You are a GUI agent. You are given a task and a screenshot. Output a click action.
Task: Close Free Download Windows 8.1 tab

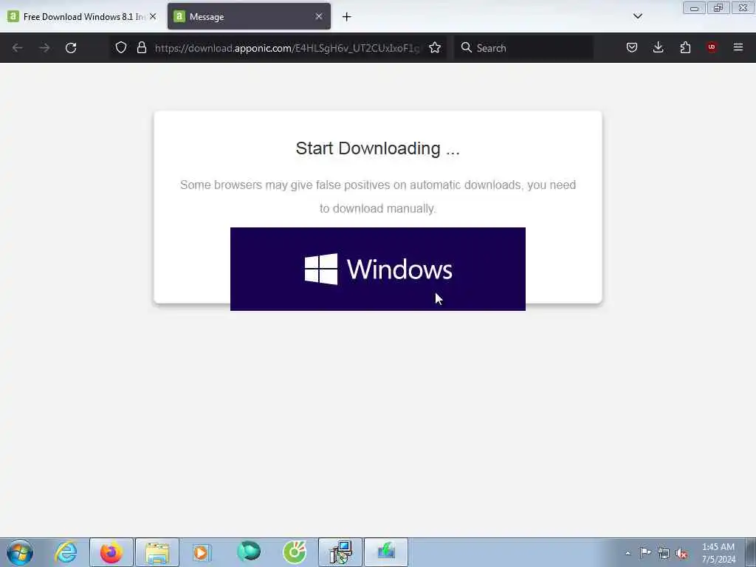(x=153, y=17)
